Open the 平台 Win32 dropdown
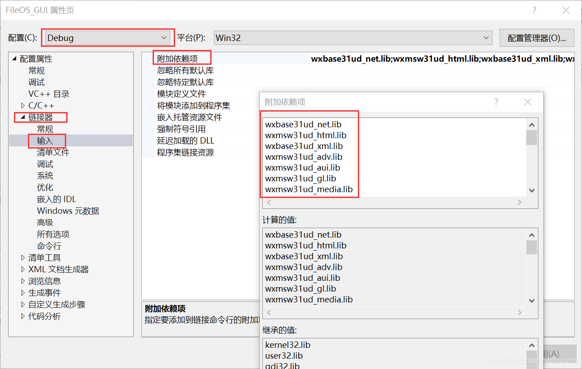The image size is (582, 369). click(352, 38)
